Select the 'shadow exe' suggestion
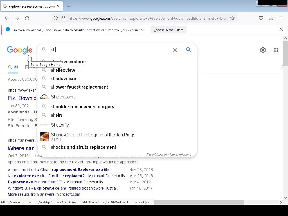The image size is (288, 216). point(117,79)
